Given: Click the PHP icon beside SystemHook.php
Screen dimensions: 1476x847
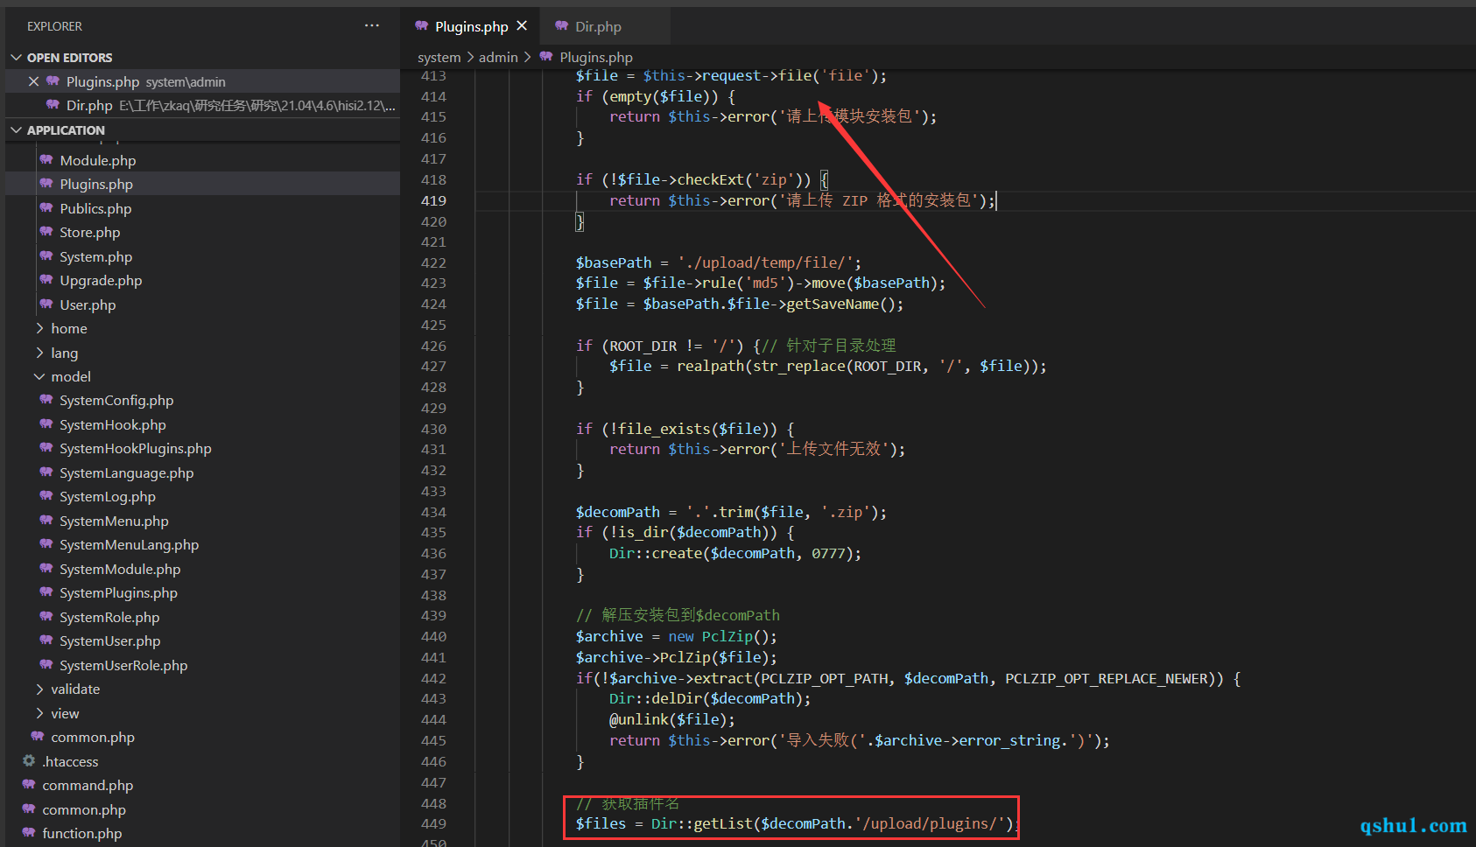Looking at the screenshot, I should (x=46, y=424).
